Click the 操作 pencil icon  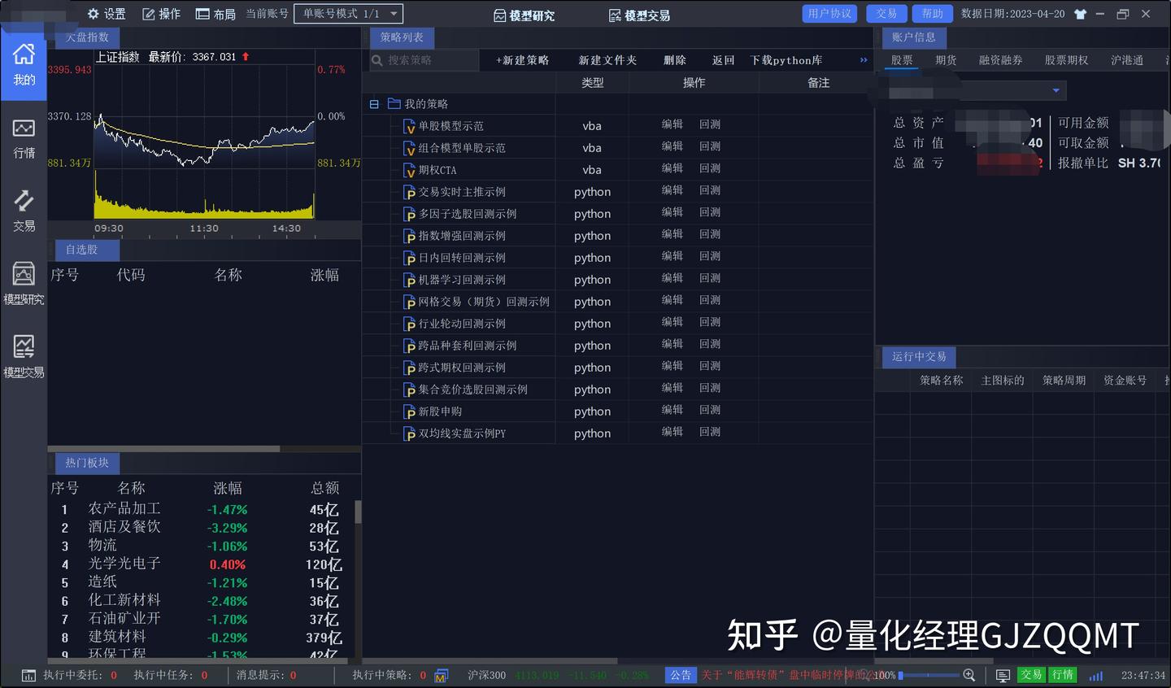coord(161,13)
